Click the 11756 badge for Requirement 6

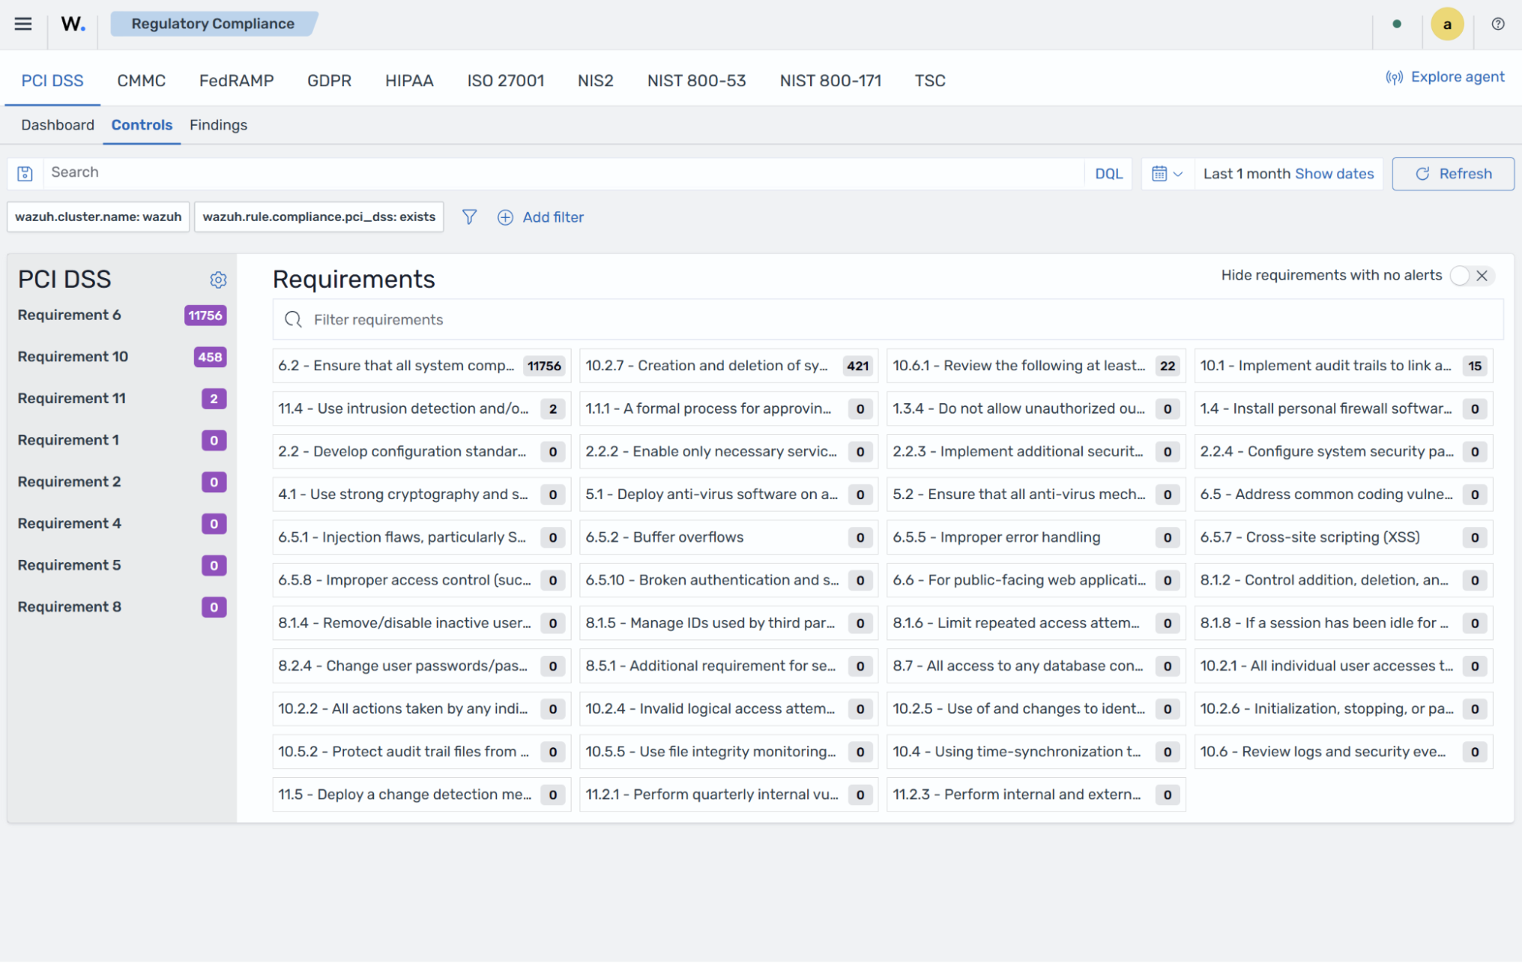[206, 315]
